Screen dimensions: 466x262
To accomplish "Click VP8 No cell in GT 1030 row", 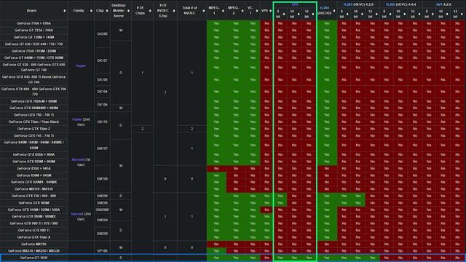I will coord(266,258).
